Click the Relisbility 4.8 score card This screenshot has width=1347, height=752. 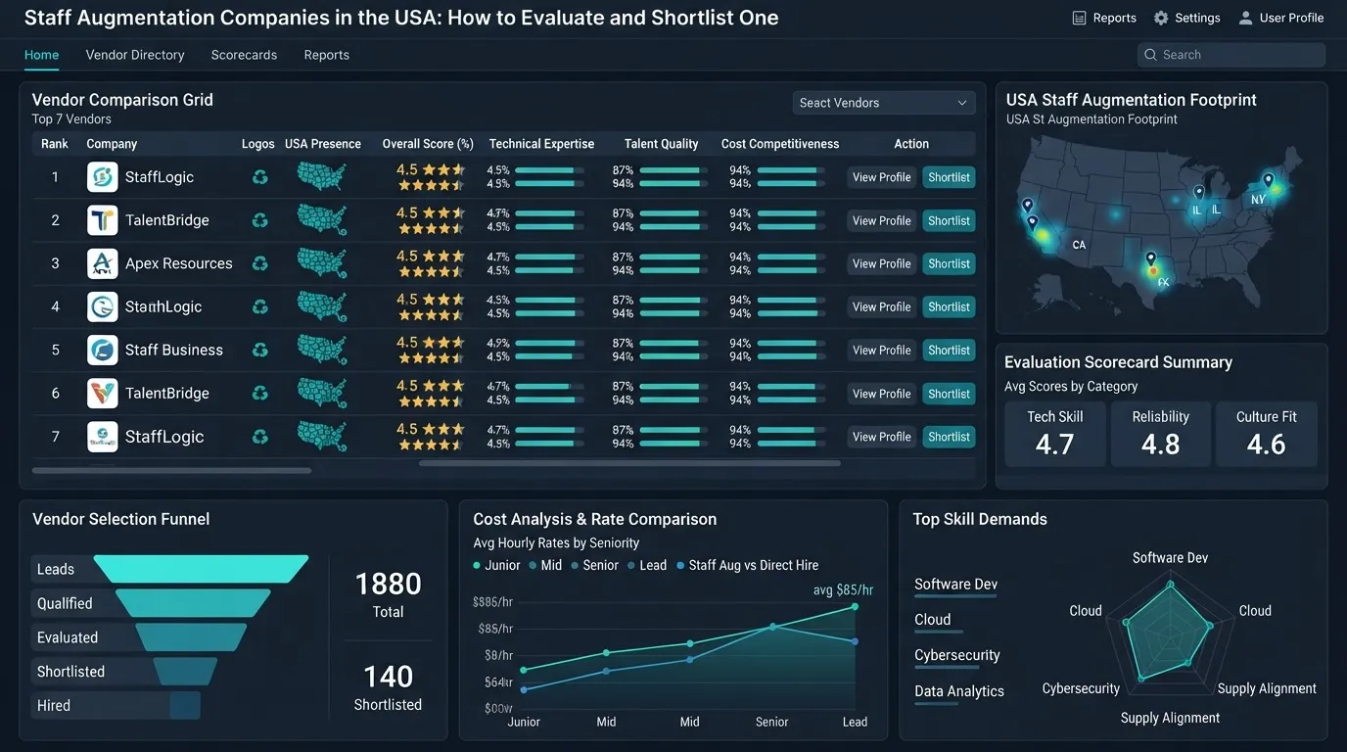[1160, 433]
